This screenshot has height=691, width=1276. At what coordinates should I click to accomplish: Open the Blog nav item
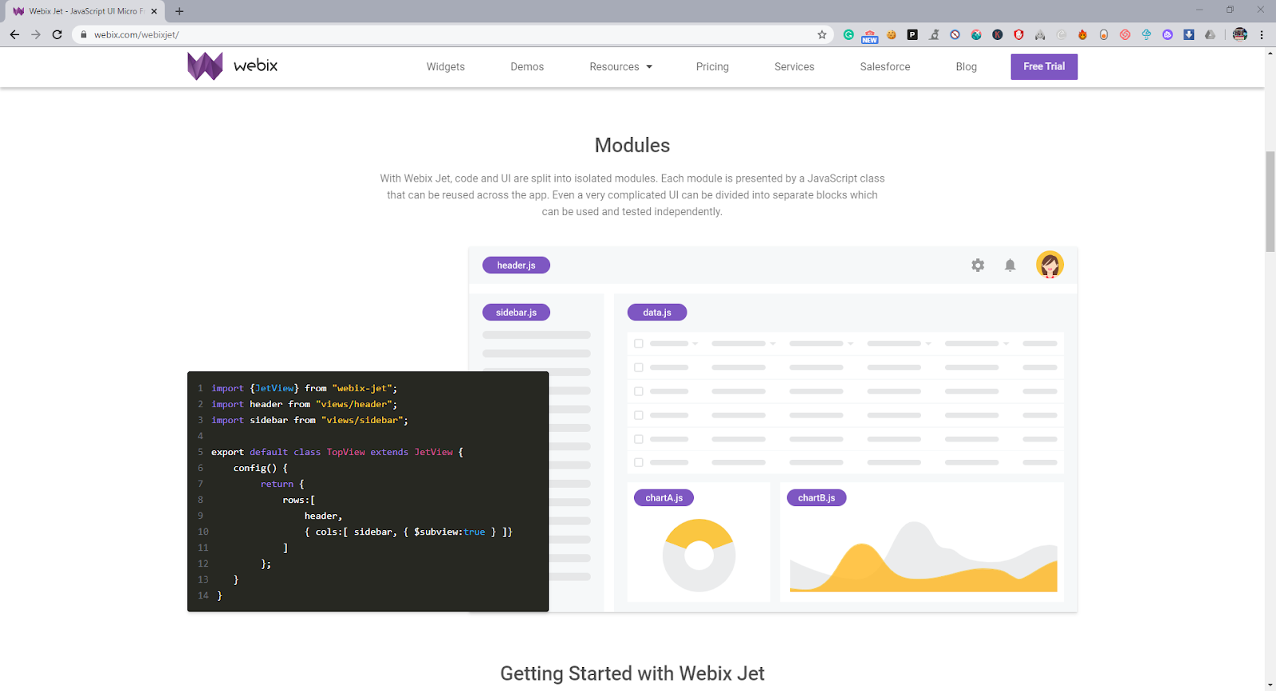(x=967, y=67)
